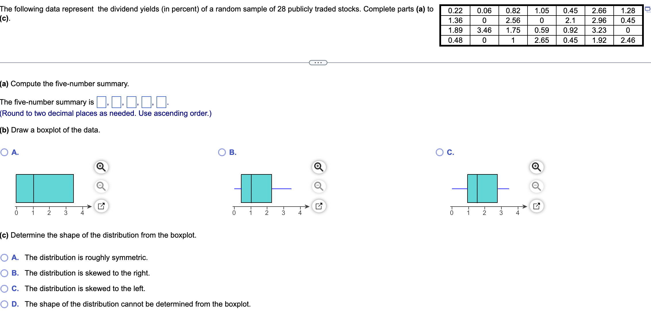Select 'The distribution is roughly symmetric'
Viewport: 651px width, 329px height.
tap(4, 258)
